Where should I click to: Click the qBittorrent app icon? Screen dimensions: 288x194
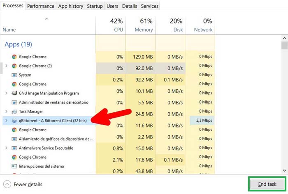(x=14, y=120)
